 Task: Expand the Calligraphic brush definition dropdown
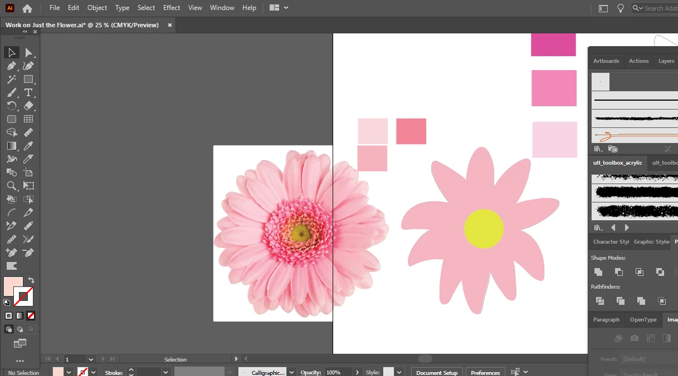click(291, 372)
